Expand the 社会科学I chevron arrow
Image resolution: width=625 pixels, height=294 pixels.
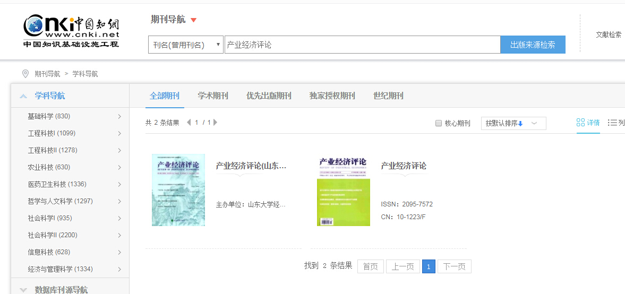(119, 218)
